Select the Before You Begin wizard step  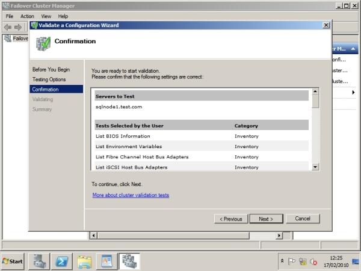pos(51,69)
